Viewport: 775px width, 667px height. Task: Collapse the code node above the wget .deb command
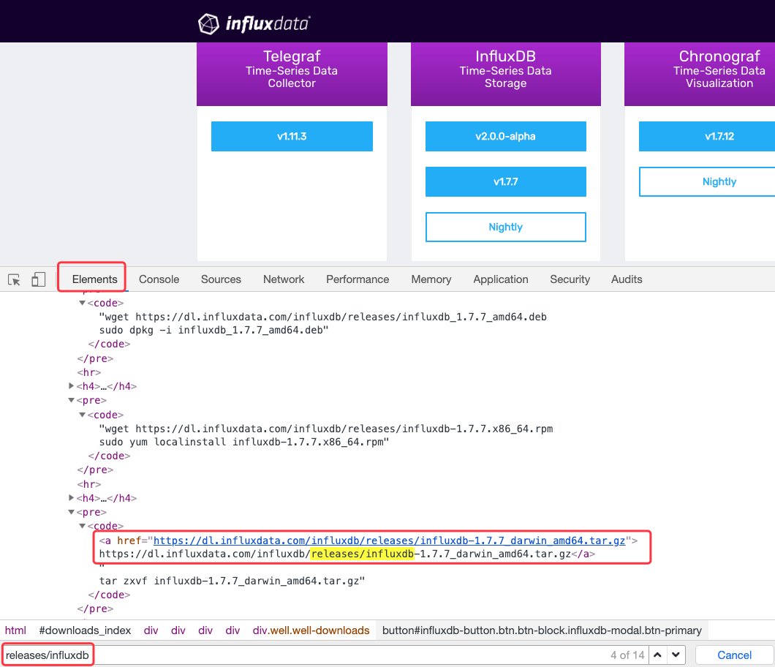pos(82,303)
